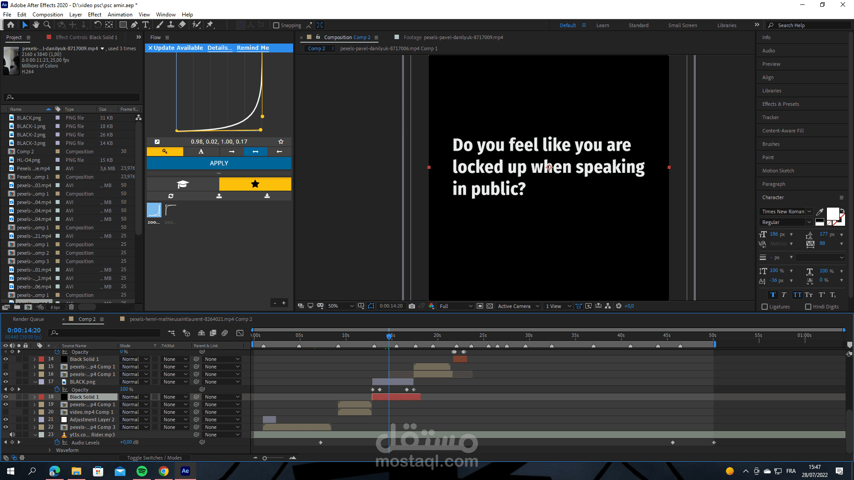Click the Remind Me link
The width and height of the screenshot is (854, 480).
[x=253, y=48]
